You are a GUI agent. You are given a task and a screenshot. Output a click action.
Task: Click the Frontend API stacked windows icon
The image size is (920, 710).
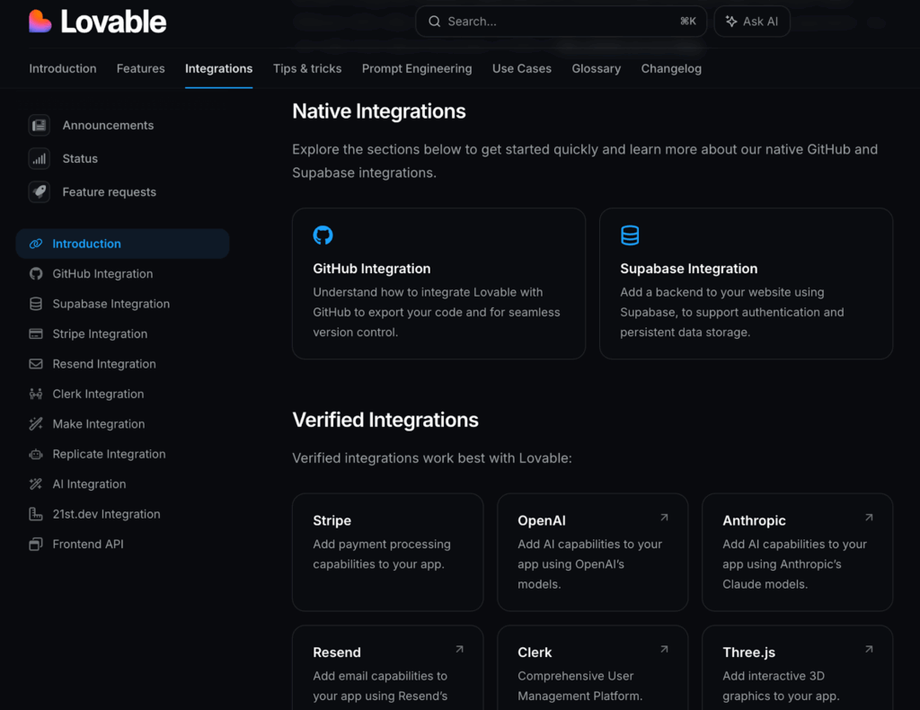[36, 544]
